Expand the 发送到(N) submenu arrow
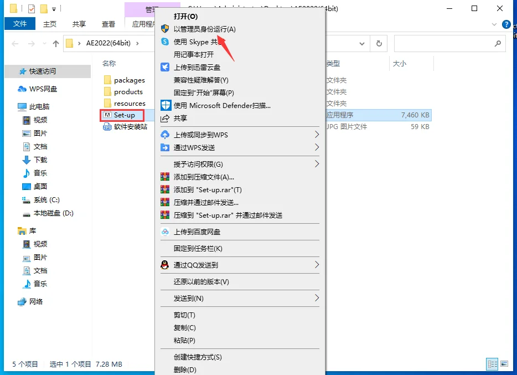 click(x=317, y=298)
